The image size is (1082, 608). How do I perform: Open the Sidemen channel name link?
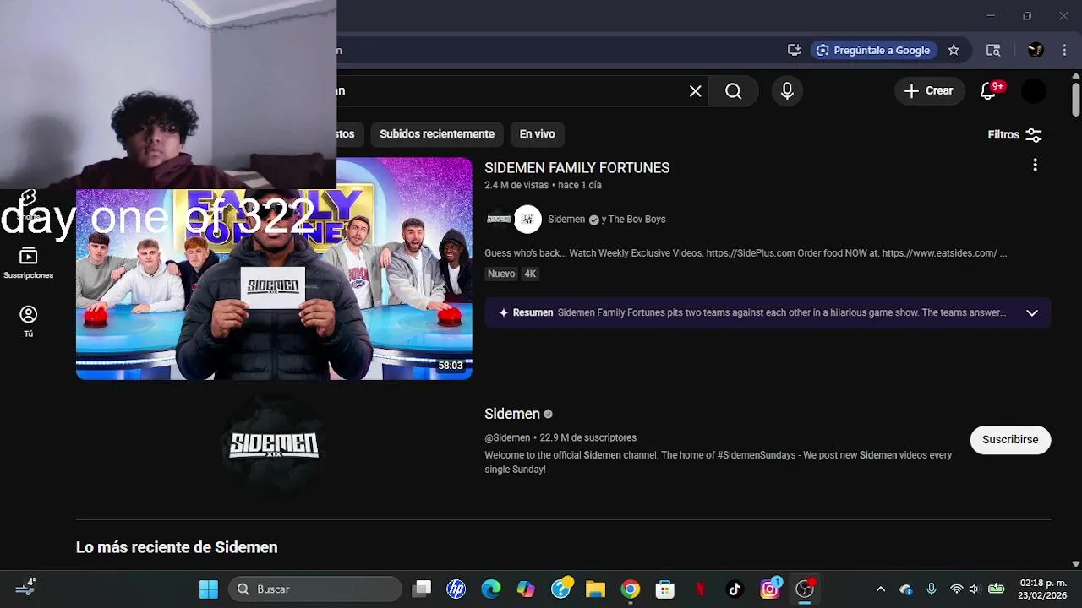(566, 220)
